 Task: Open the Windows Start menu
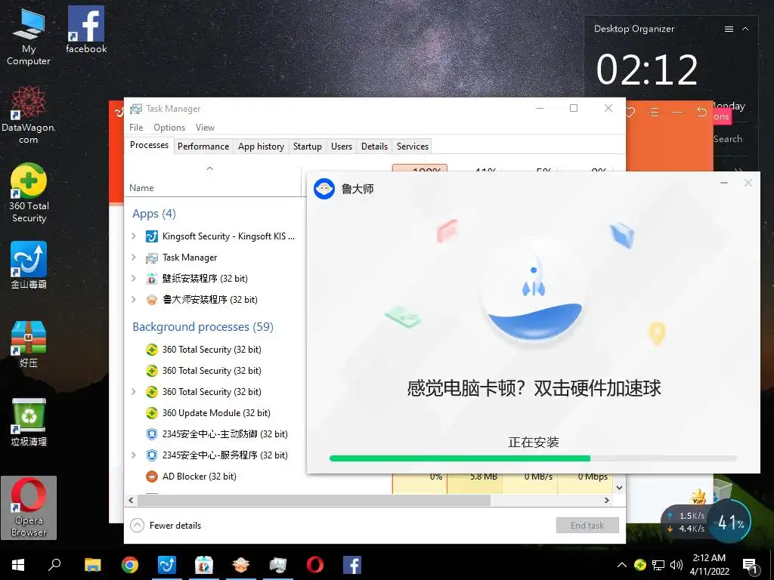coord(18,565)
